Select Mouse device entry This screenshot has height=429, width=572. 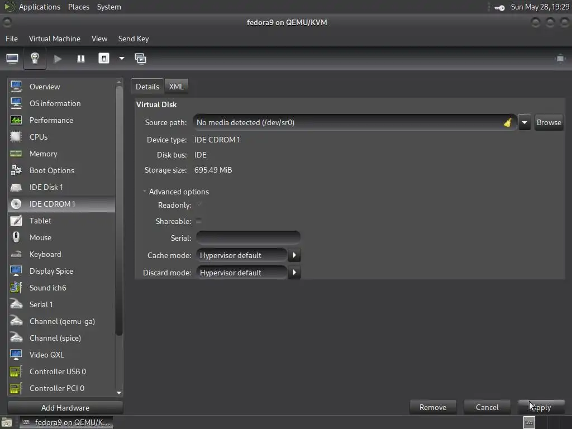coord(61,237)
